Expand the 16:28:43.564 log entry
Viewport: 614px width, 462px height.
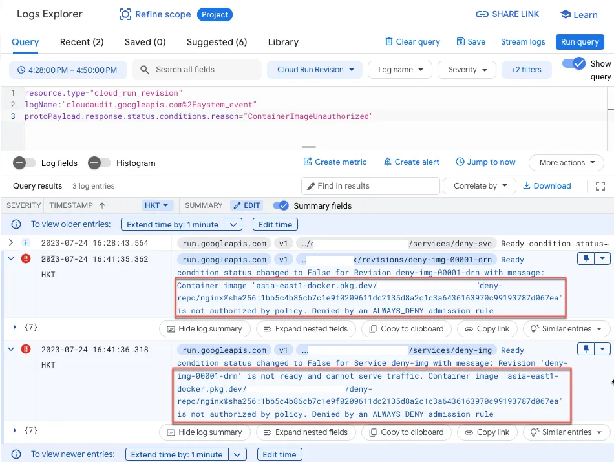(11, 243)
